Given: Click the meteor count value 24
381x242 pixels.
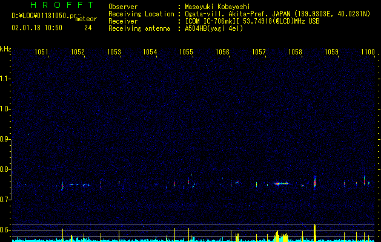Looking at the screenshot, I should 88,28.
